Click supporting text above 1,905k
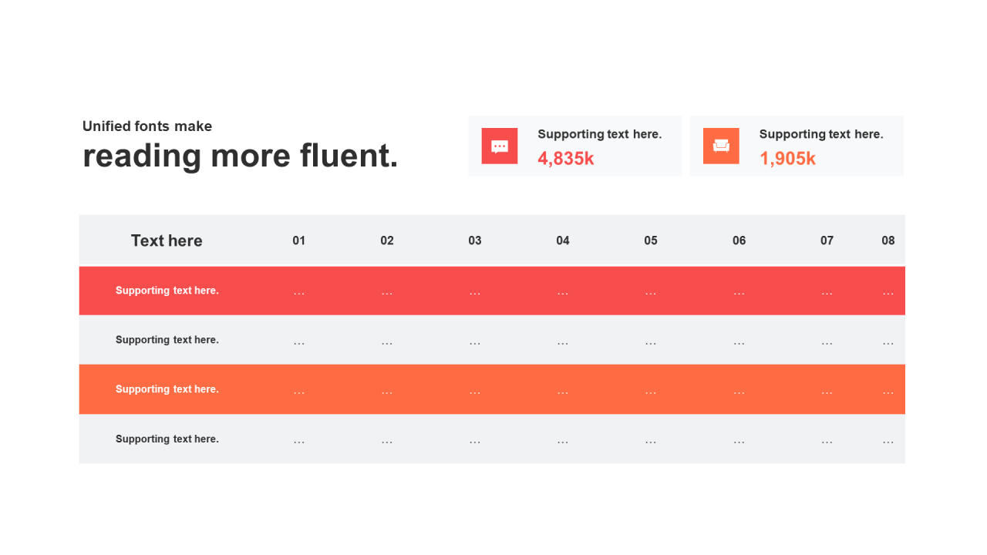This screenshot has height=555, width=987. (820, 134)
